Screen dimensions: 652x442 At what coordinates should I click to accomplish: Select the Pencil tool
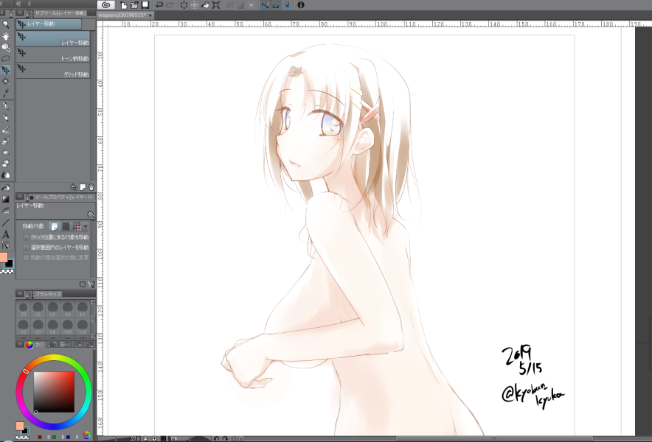(6, 118)
